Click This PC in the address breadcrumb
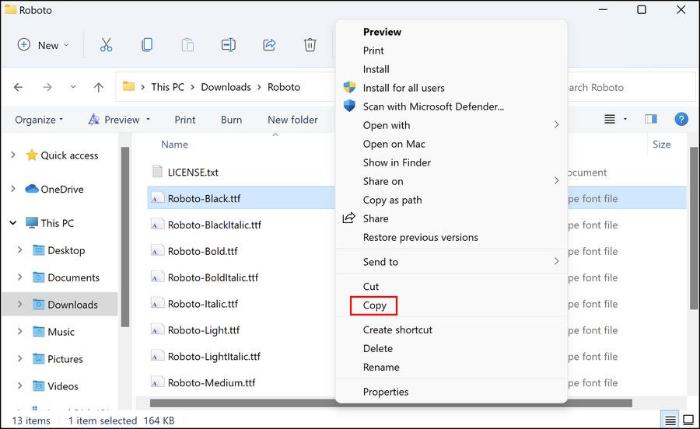700x429 pixels. point(167,87)
